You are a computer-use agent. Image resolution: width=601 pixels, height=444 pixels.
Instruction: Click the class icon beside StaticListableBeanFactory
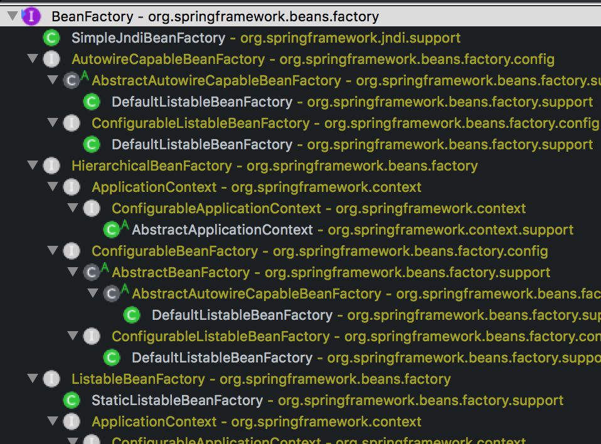pyautogui.click(x=72, y=400)
